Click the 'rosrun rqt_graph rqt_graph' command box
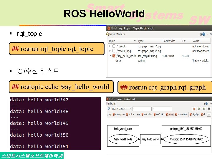Viewport: 212px width, 159px height. [165, 87]
